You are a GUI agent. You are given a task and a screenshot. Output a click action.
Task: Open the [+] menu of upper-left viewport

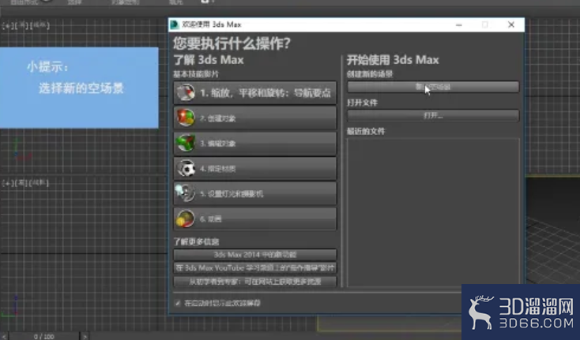coord(6,26)
